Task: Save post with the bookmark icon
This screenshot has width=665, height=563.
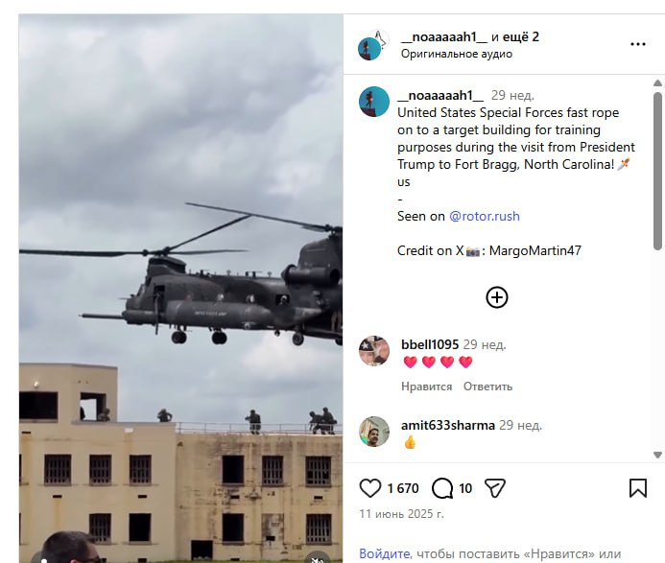Action: tap(638, 488)
